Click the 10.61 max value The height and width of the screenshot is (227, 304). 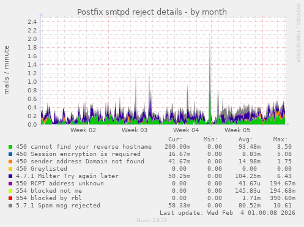coord(283,206)
